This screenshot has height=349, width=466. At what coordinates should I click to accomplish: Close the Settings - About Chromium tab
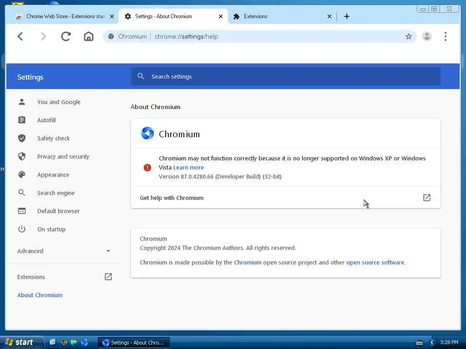(x=221, y=16)
